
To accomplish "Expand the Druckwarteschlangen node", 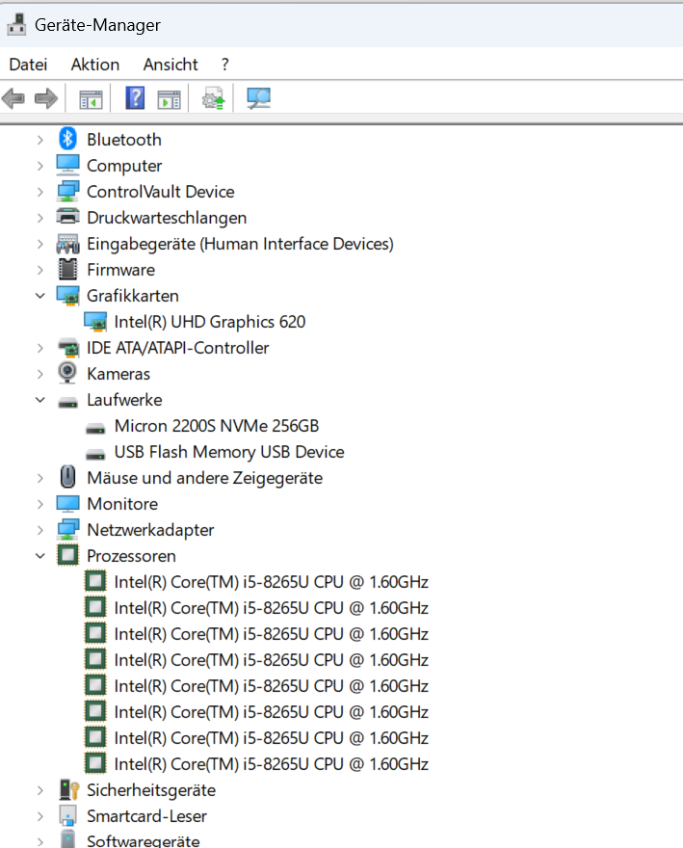I will 40,218.
